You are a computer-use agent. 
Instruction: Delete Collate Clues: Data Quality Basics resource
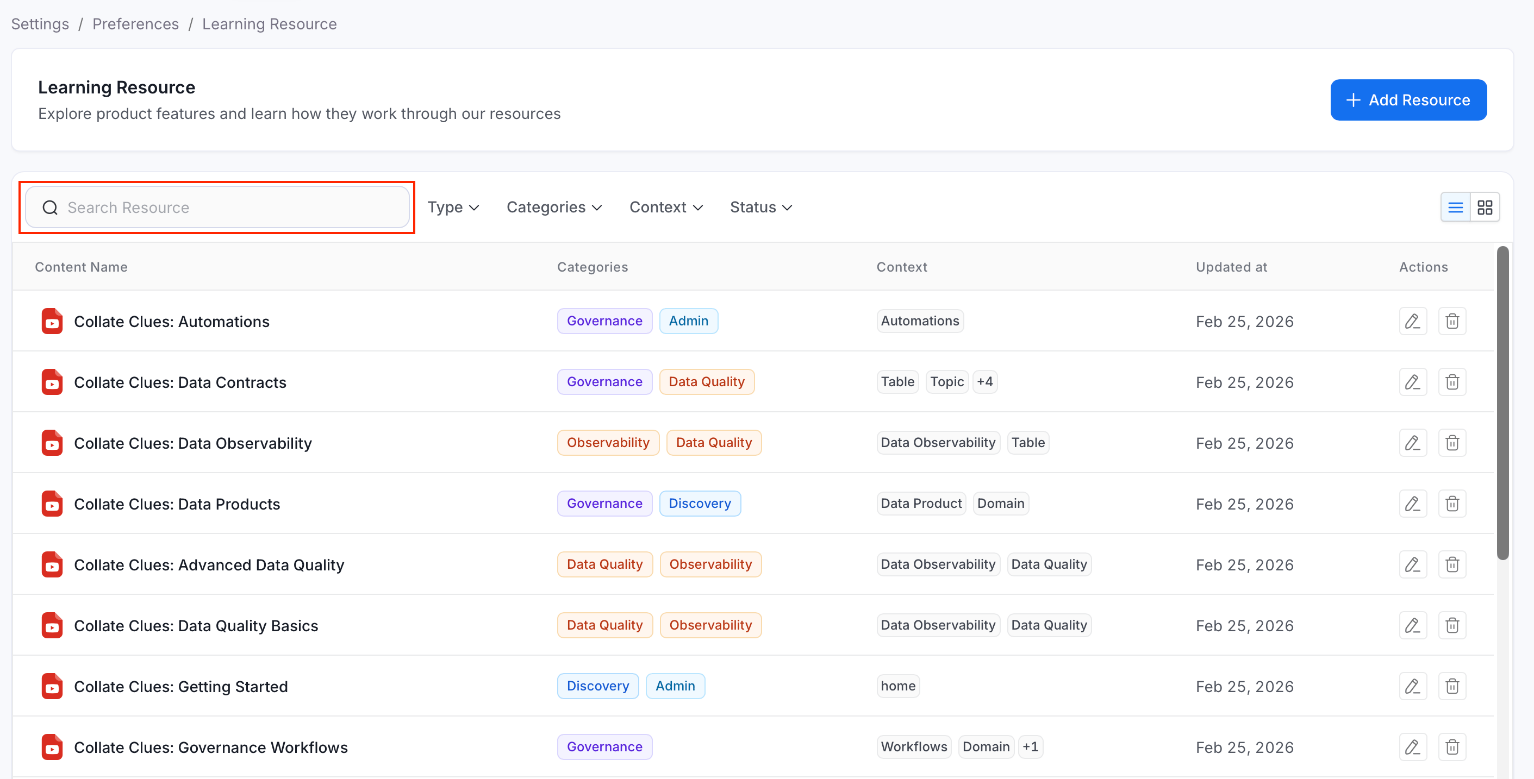(x=1452, y=625)
